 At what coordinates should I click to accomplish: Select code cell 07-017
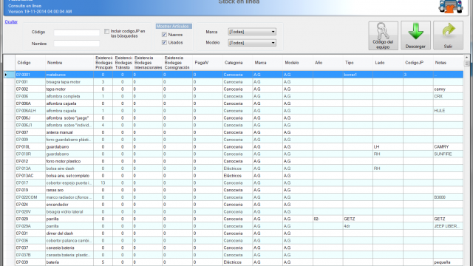point(30,183)
